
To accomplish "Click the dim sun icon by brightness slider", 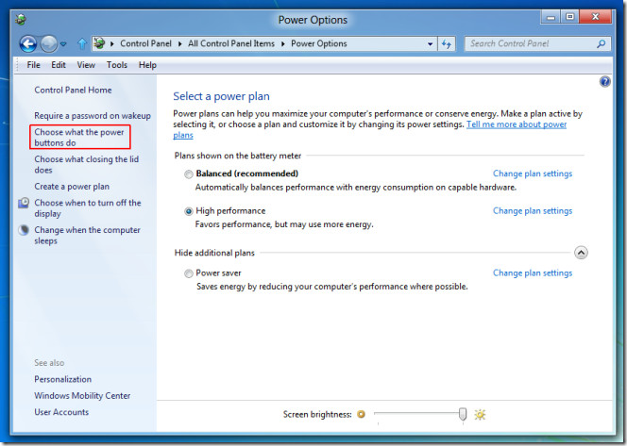I will click(x=362, y=414).
